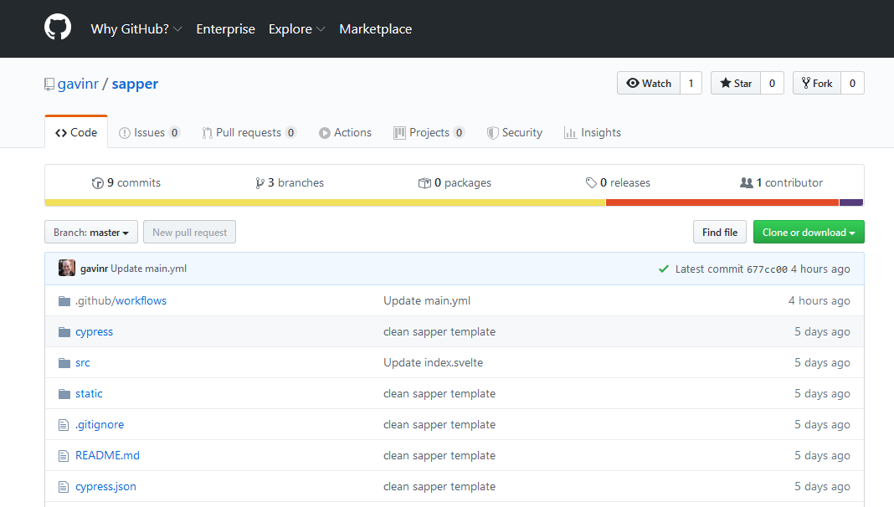The image size is (894, 507).
Task: Open the Explore dropdown menu
Action: tap(296, 29)
